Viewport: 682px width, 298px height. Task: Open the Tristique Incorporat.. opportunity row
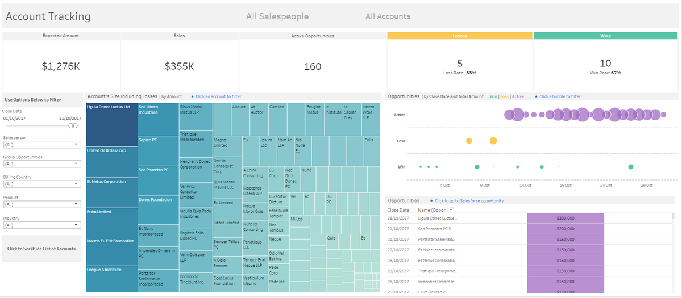pos(438,271)
